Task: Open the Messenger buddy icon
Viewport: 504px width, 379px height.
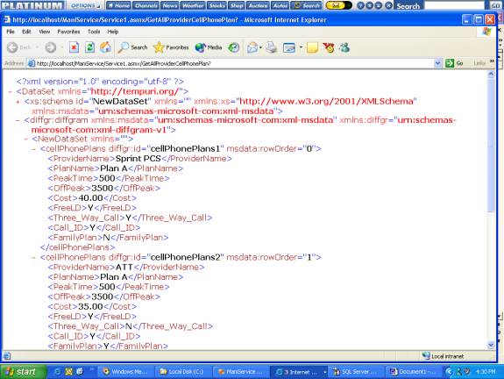Action: click(x=344, y=47)
